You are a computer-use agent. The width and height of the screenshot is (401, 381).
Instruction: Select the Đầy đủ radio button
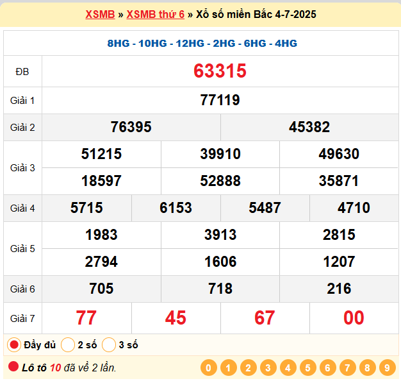(14, 344)
